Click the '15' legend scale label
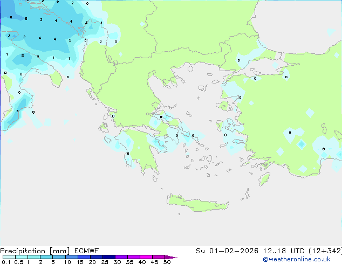Screen dimensions: 342x264 coord(80,262)
